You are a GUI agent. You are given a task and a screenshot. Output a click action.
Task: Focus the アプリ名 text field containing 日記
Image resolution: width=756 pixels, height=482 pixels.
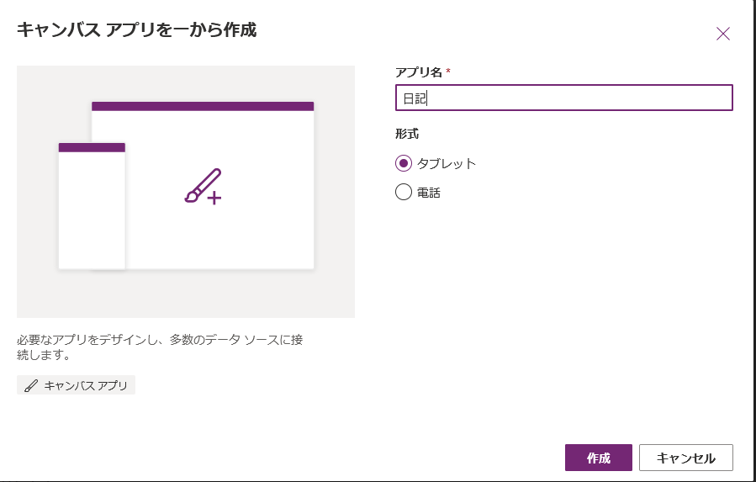pos(563,98)
